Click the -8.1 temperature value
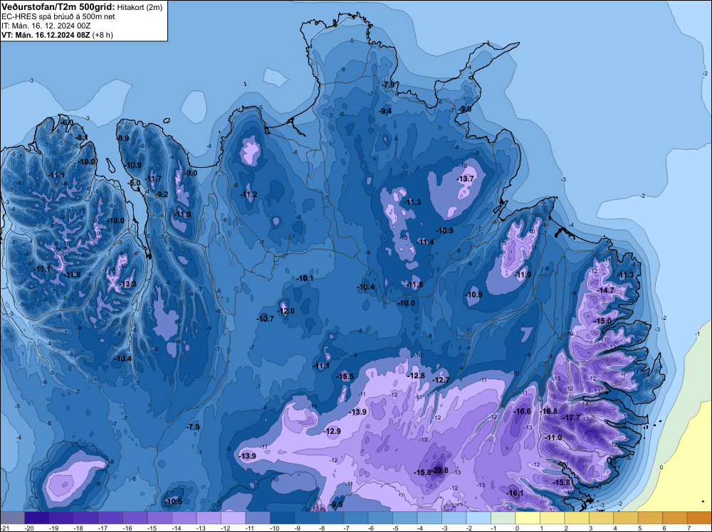This screenshot has width=712, height=532. click(x=82, y=137)
